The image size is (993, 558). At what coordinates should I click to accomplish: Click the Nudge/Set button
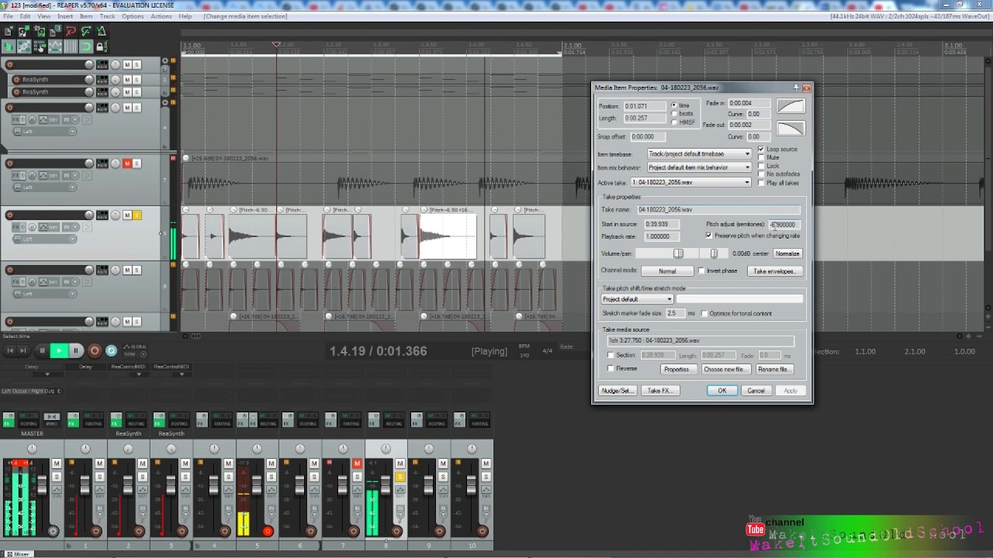pos(618,391)
